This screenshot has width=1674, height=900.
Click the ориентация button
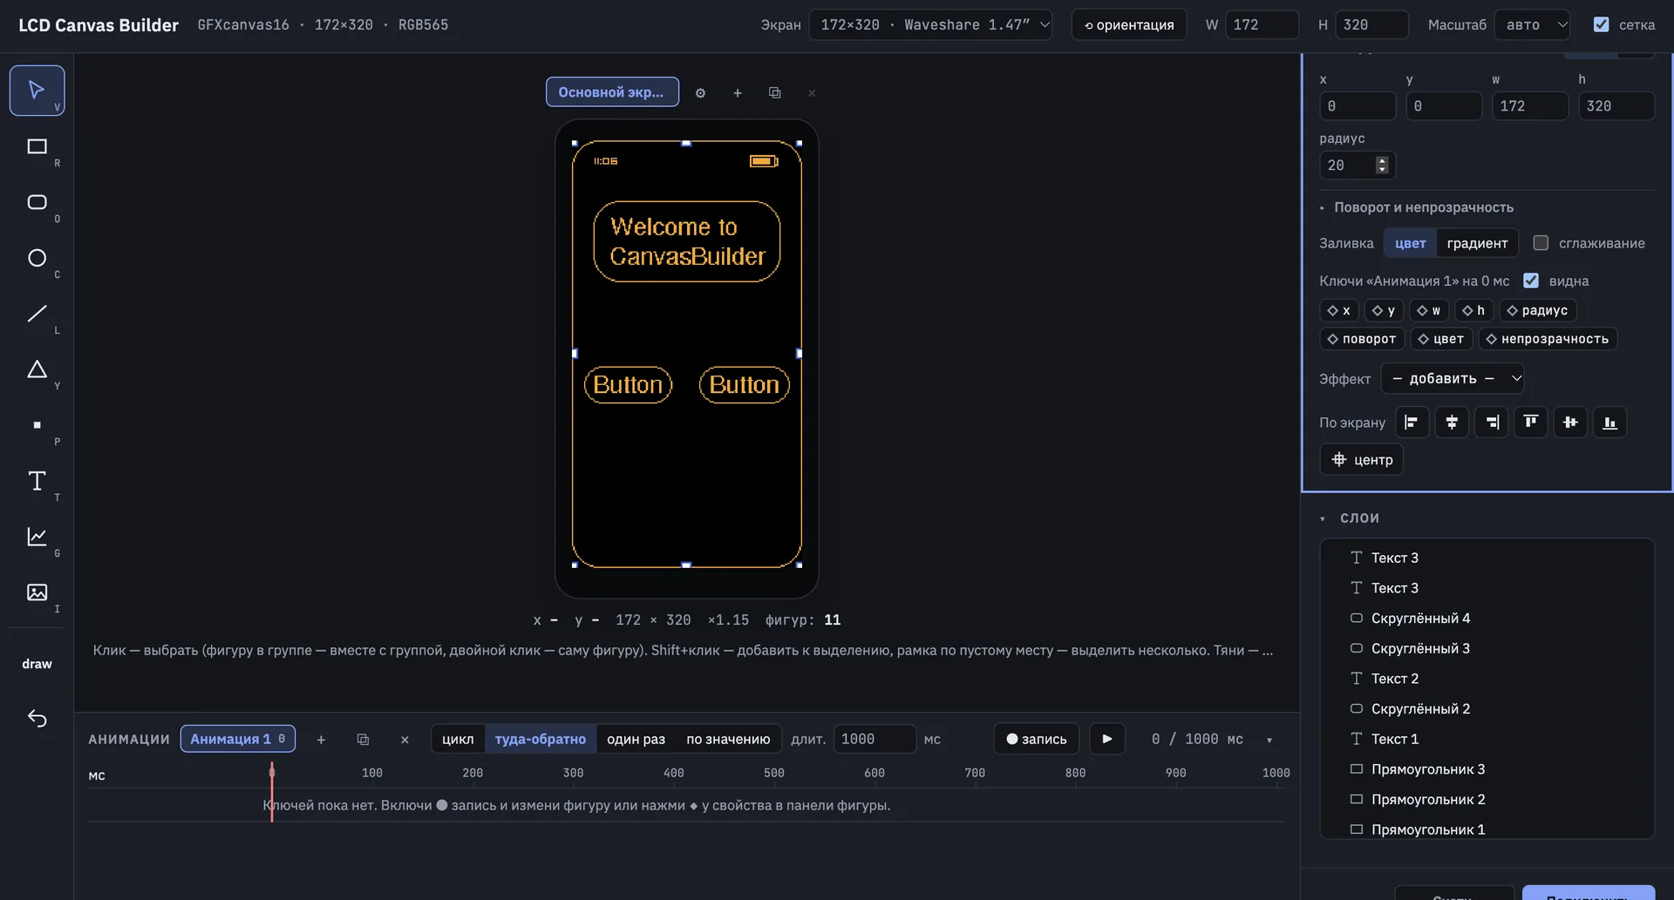tap(1129, 24)
